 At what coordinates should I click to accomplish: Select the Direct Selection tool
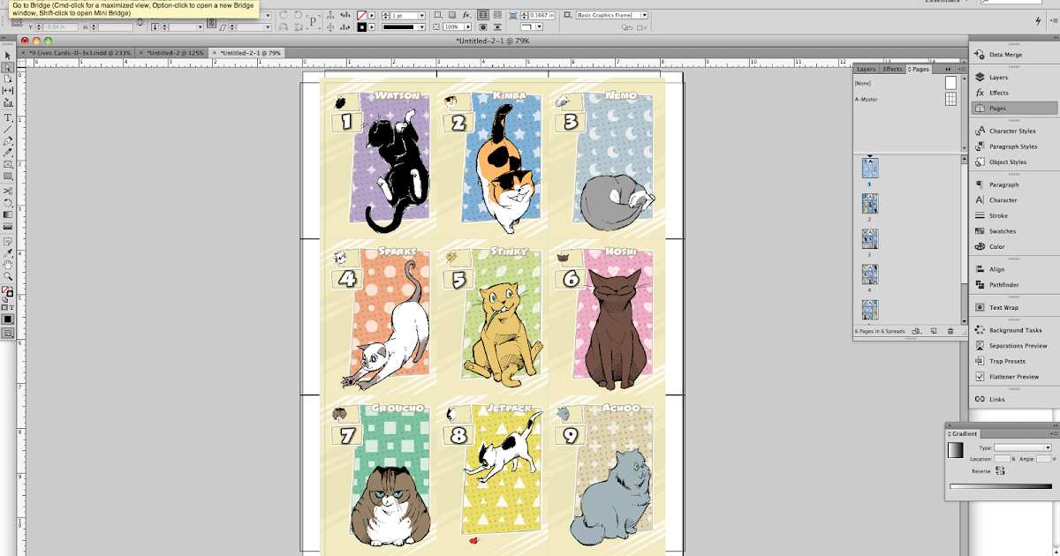tap(8, 66)
